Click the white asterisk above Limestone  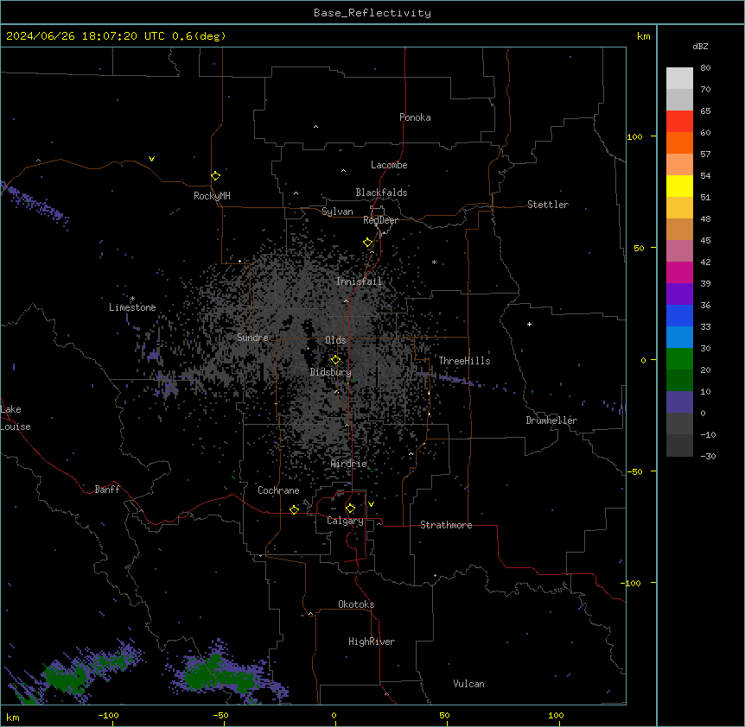coord(132,299)
